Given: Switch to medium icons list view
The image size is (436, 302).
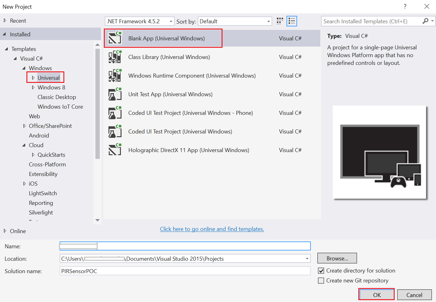Looking at the screenshot, I should coord(291,21).
